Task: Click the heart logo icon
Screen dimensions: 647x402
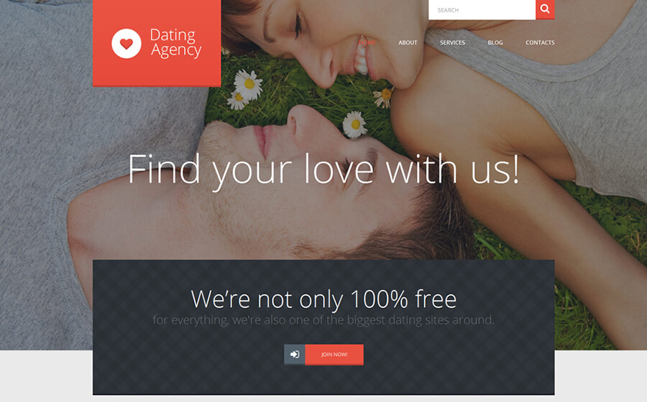Action: pos(127,43)
